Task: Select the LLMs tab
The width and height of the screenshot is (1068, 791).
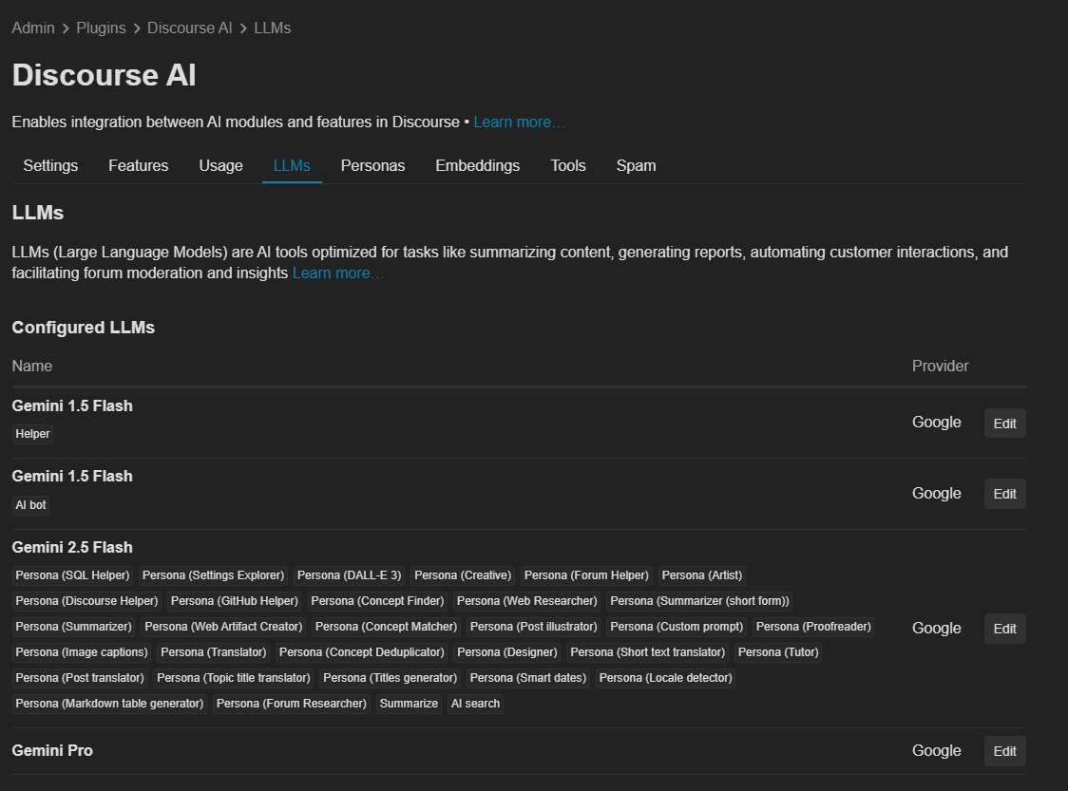Action: pos(292,165)
